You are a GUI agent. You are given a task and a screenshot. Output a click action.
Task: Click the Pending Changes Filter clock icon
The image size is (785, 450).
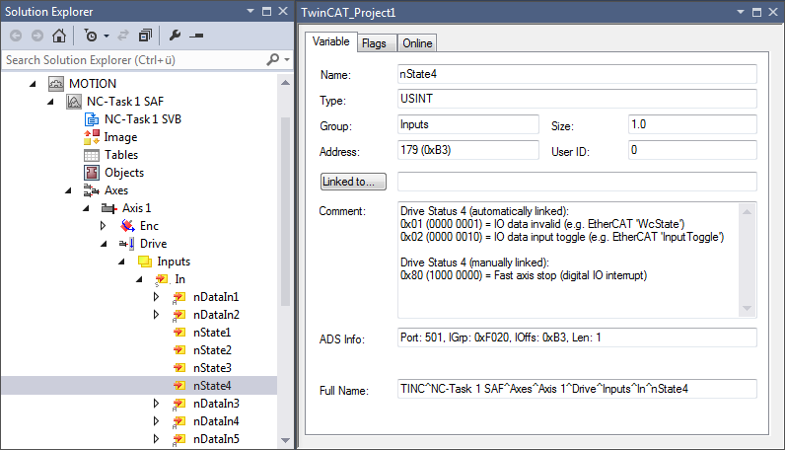click(90, 36)
